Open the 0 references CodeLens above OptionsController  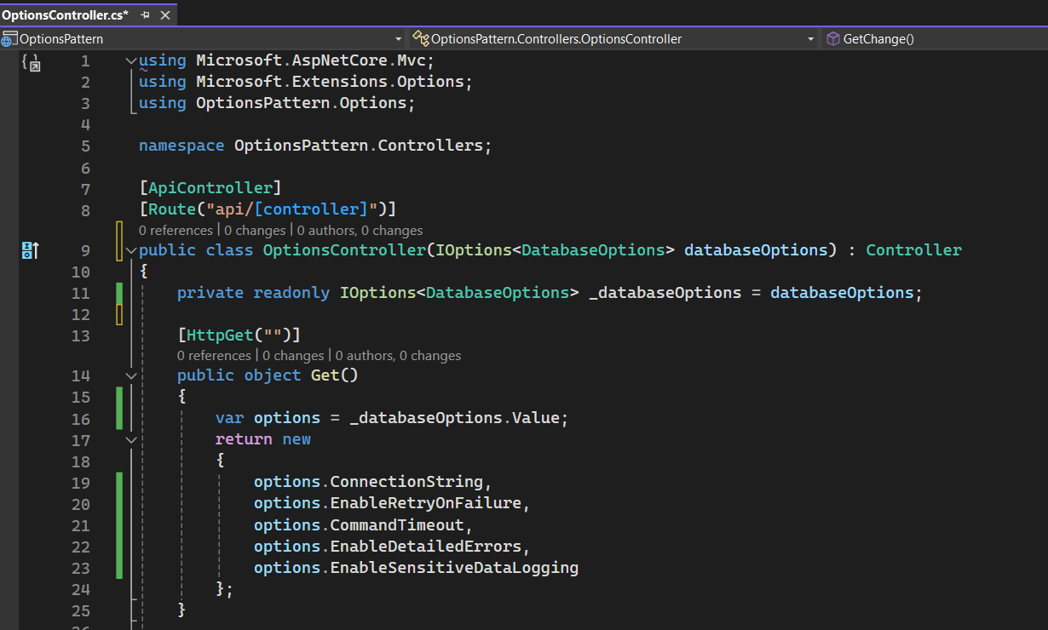pos(175,230)
